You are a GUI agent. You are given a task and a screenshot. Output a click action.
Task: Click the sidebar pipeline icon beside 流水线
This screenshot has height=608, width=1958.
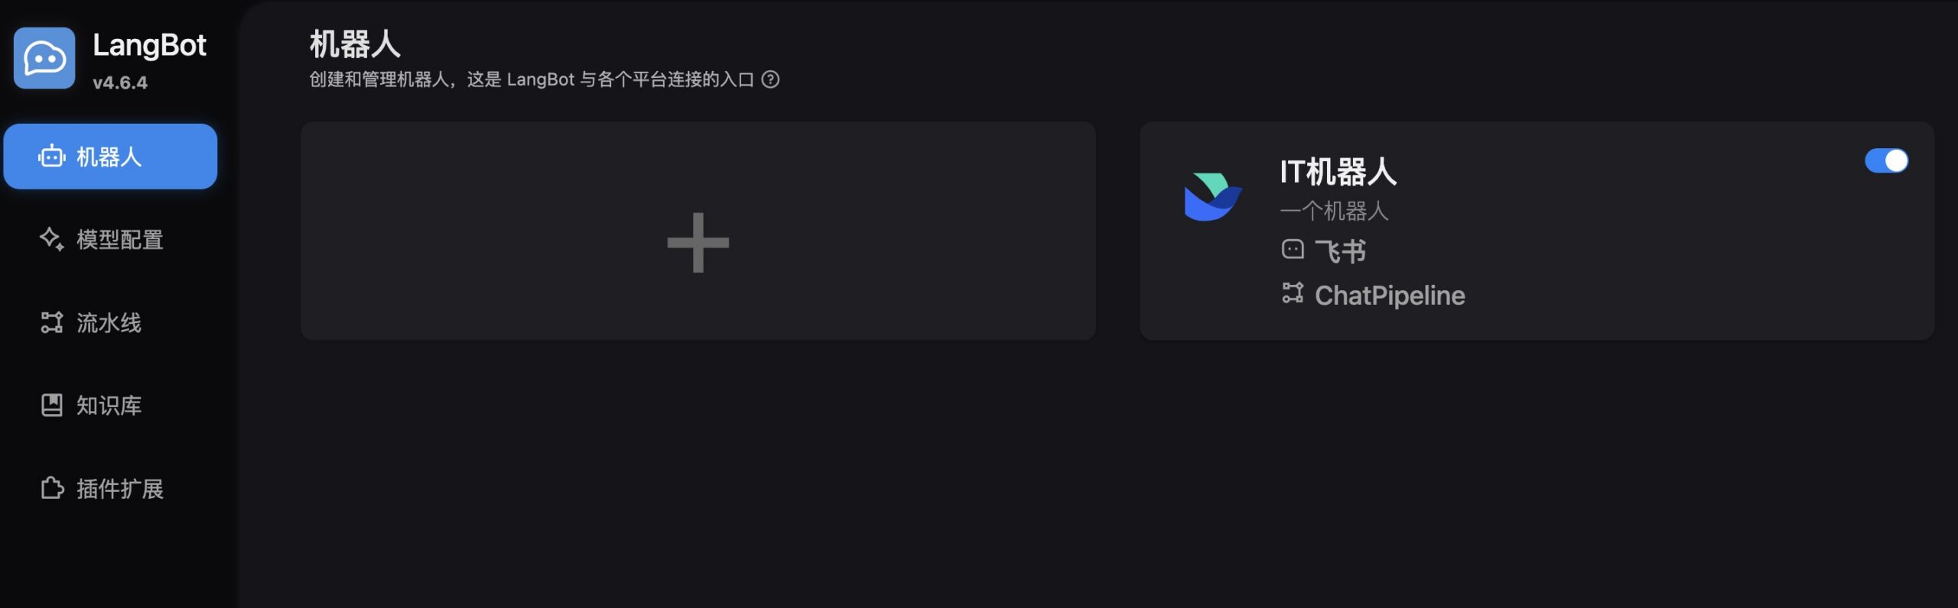point(51,322)
